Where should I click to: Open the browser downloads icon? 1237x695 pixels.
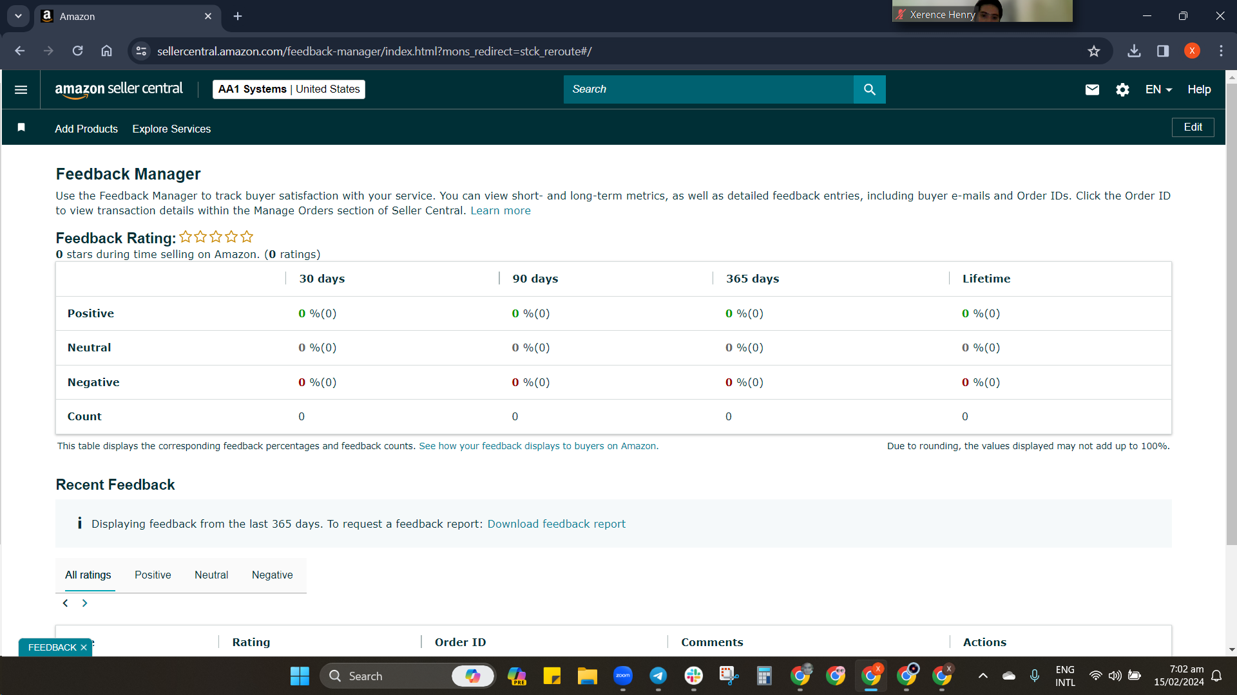click(1134, 51)
